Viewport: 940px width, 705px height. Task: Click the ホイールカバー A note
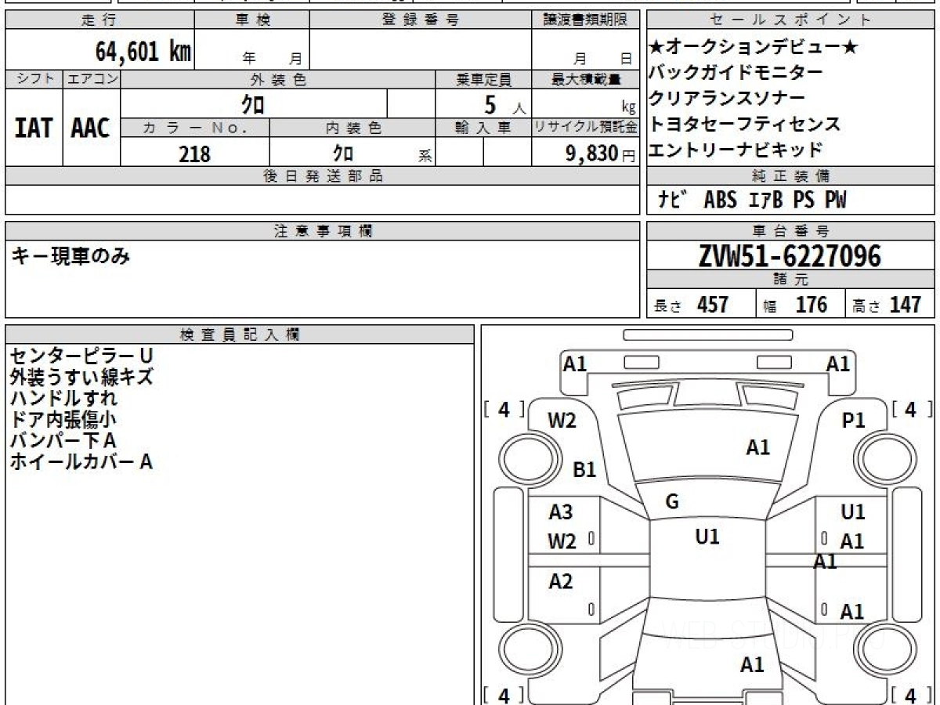tap(81, 462)
